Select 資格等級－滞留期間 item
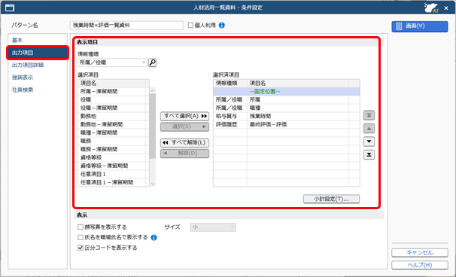The height and width of the screenshot is (277, 456). click(x=114, y=166)
